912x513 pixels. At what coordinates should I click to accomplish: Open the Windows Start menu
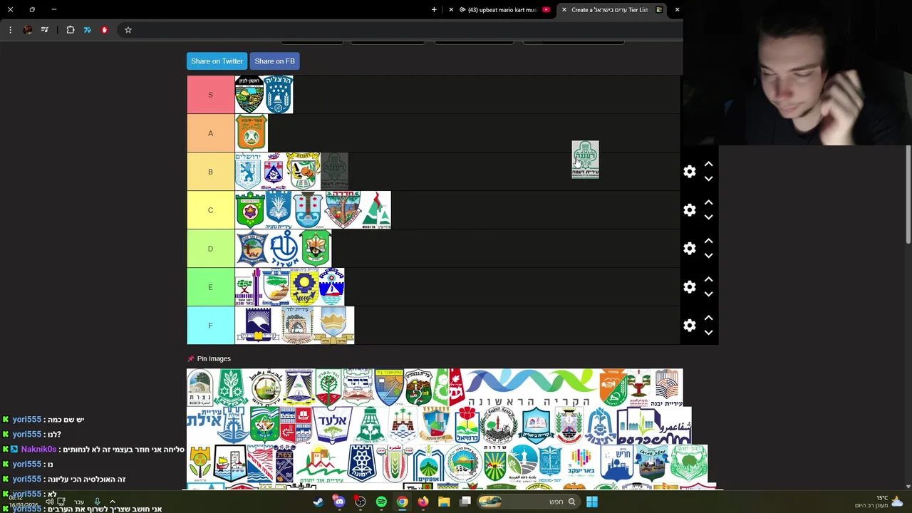pyautogui.click(x=592, y=502)
